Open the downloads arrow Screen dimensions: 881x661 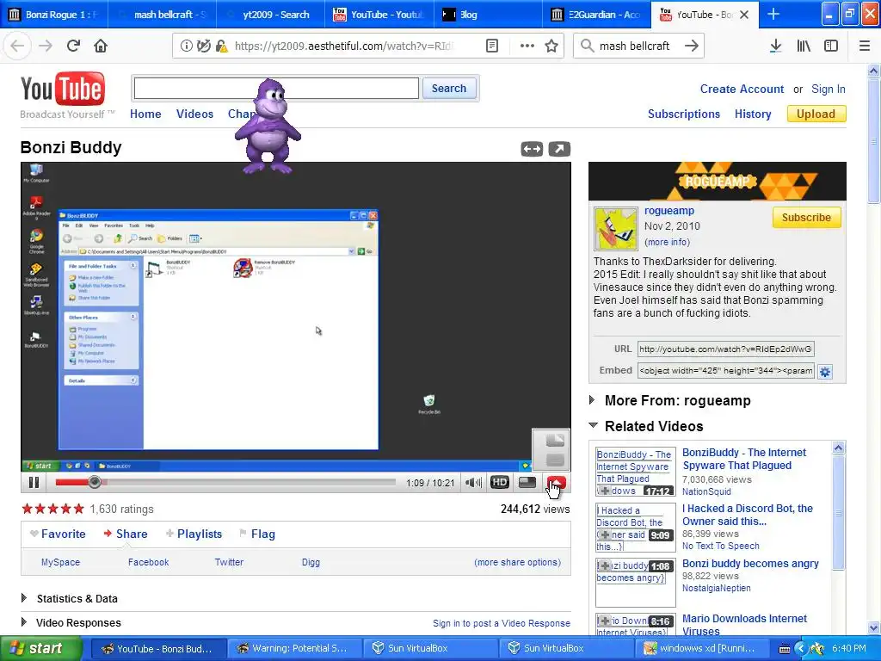coord(775,46)
